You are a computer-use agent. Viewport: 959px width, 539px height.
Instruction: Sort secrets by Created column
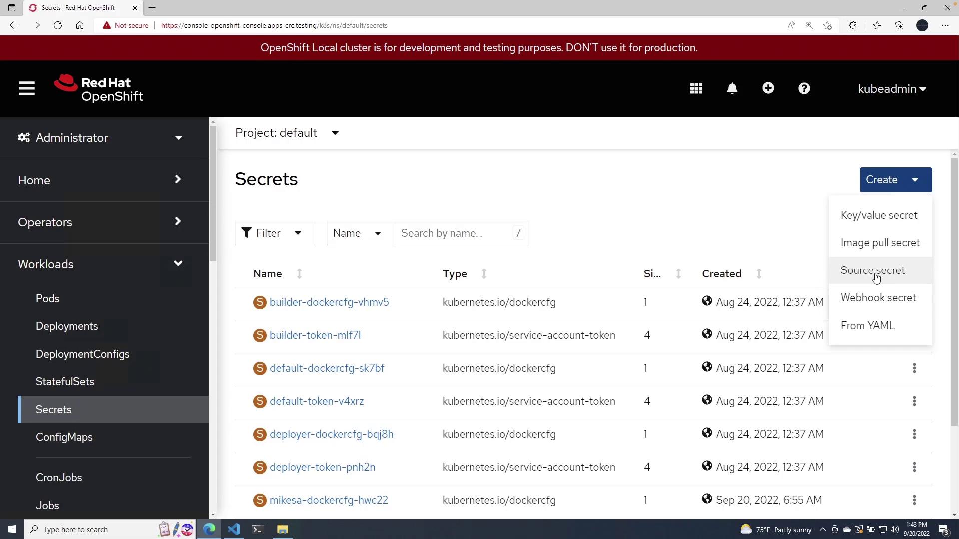(x=722, y=274)
